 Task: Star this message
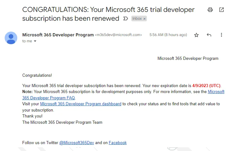point(196,35)
